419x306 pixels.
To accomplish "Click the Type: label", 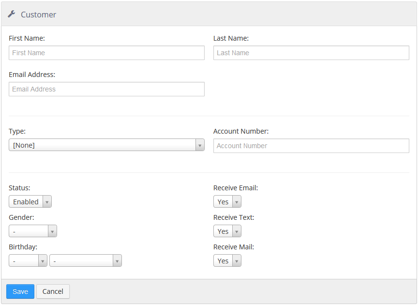I will [17, 131].
